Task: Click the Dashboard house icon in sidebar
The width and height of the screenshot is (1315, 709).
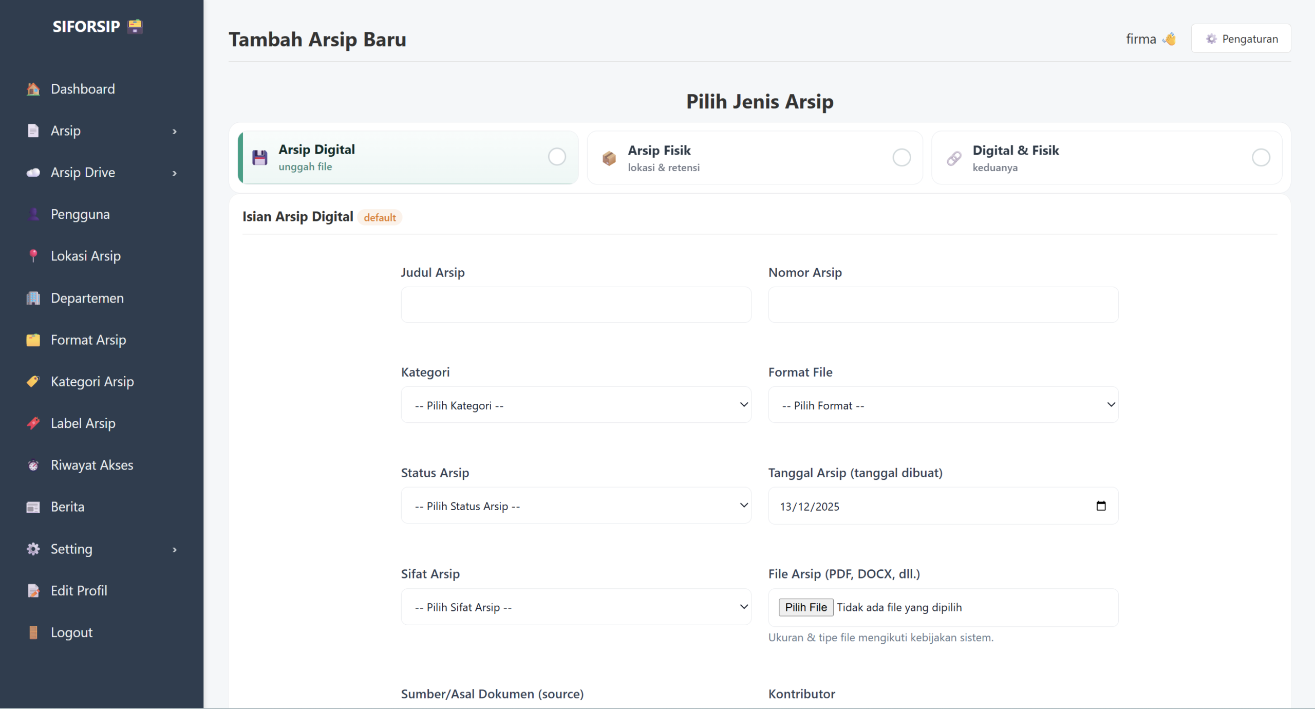Action: point(33,89)
